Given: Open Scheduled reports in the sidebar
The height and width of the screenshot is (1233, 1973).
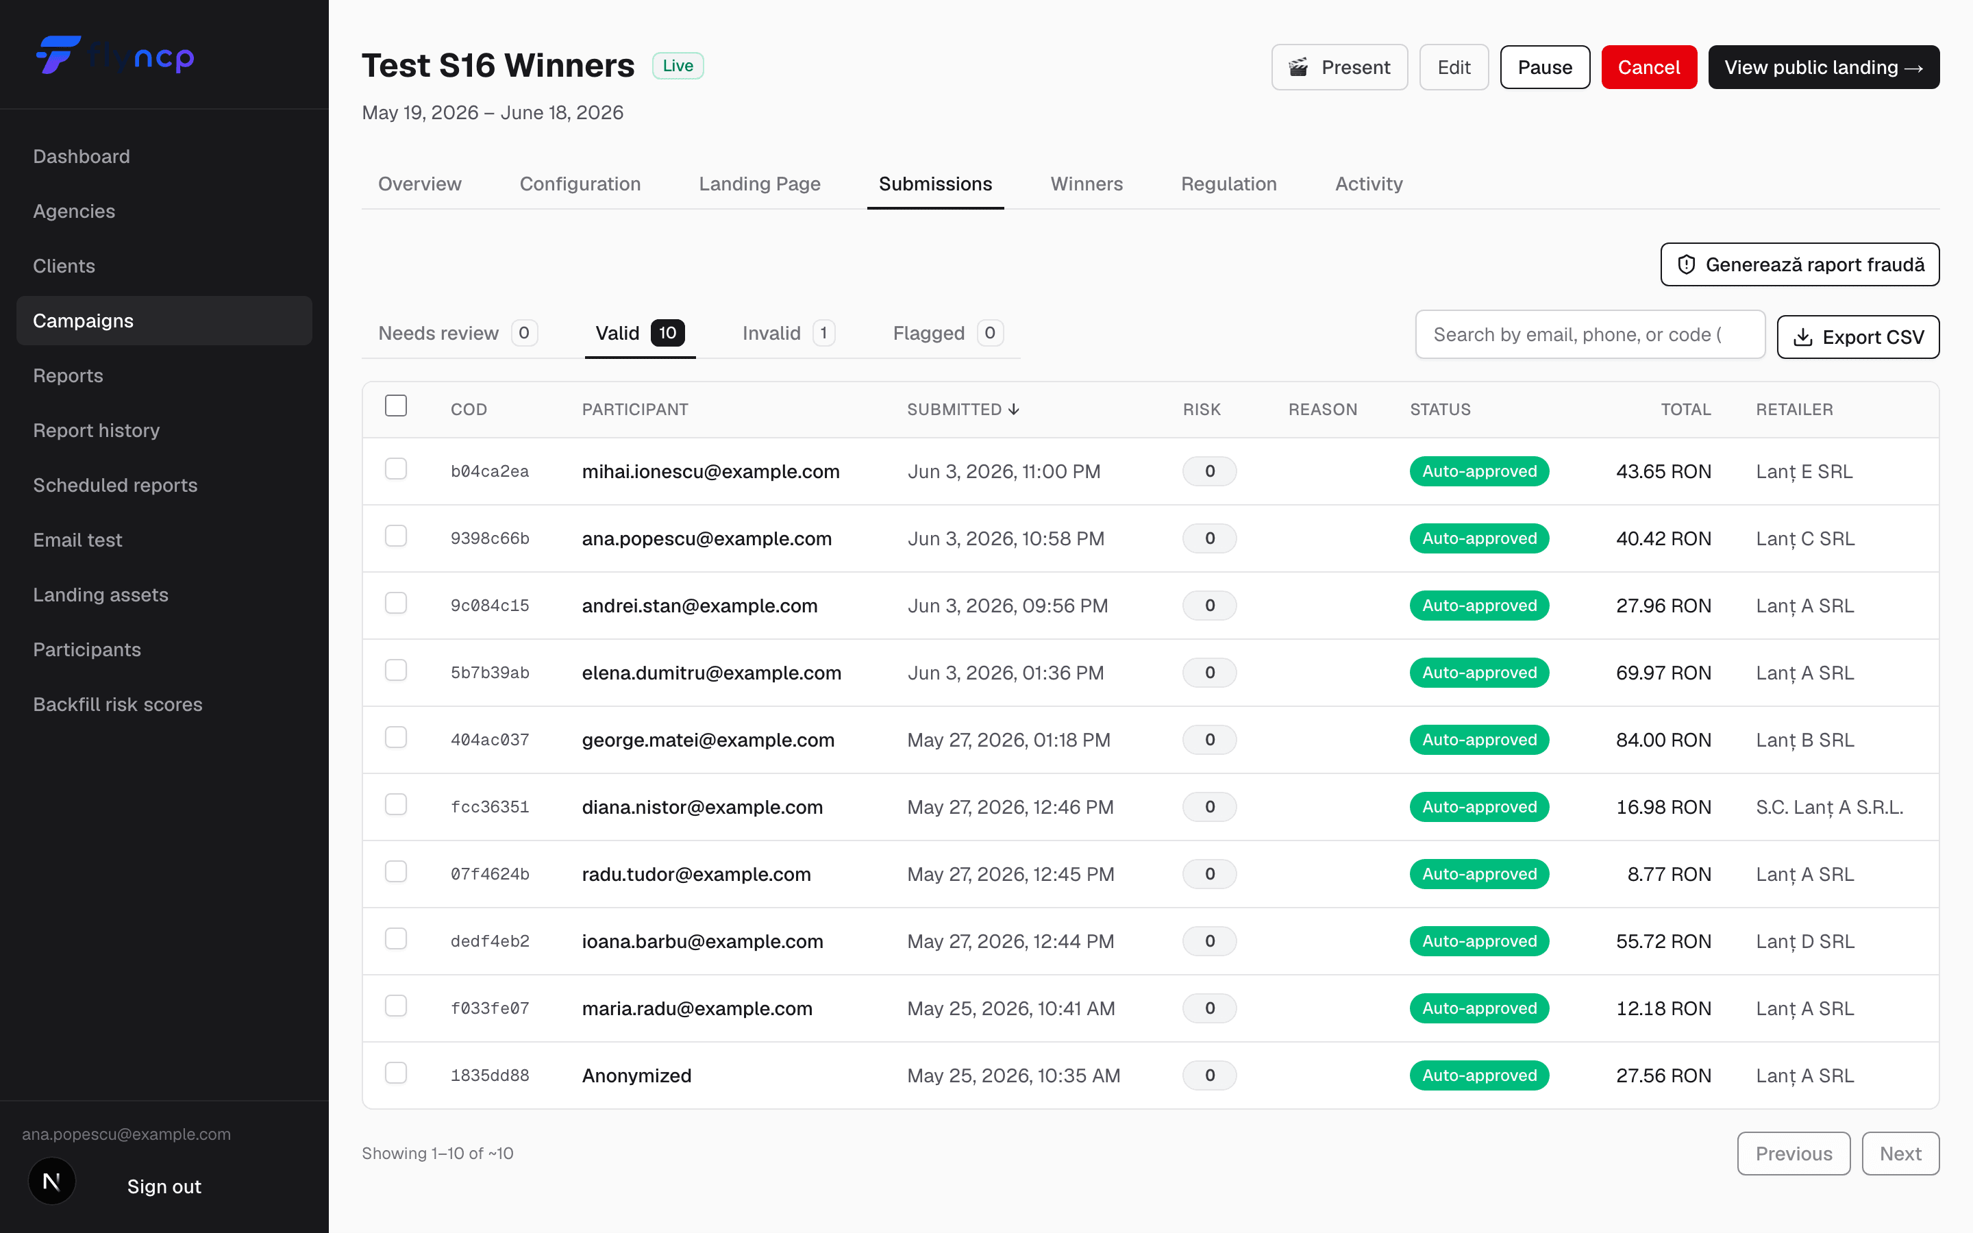Looking at the screenshot, I should [164, 485].
